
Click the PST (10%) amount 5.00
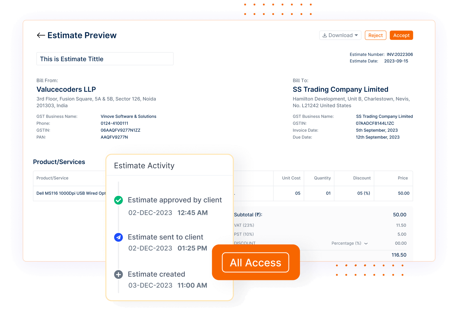tap(402, 234)
